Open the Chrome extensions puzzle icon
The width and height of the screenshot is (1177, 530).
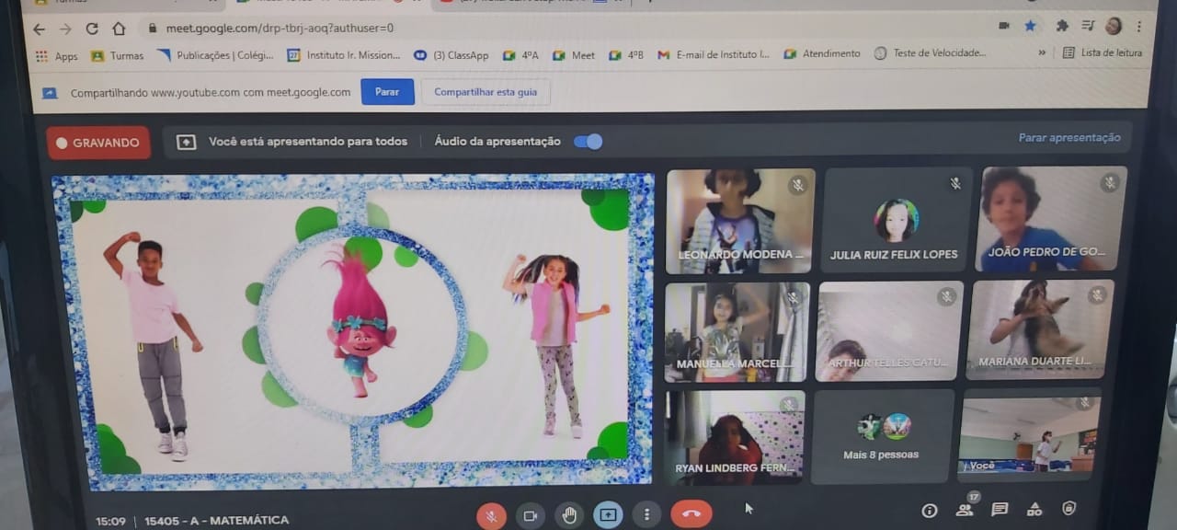point(1062,26)
